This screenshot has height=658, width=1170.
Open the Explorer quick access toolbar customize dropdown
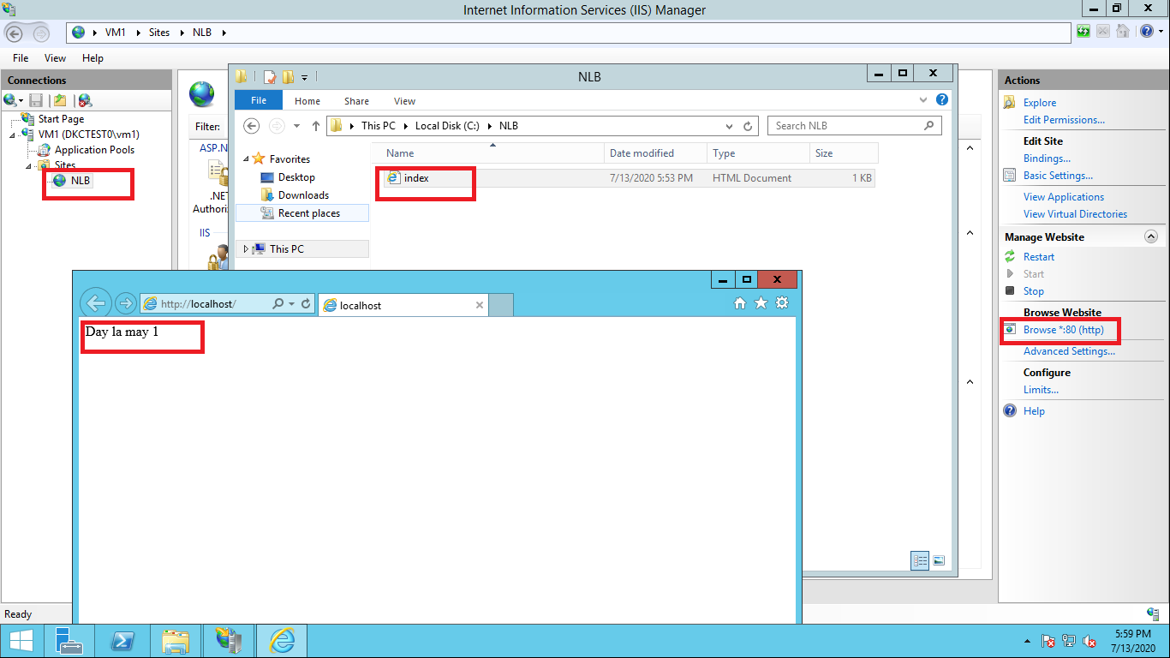point(305,77)
